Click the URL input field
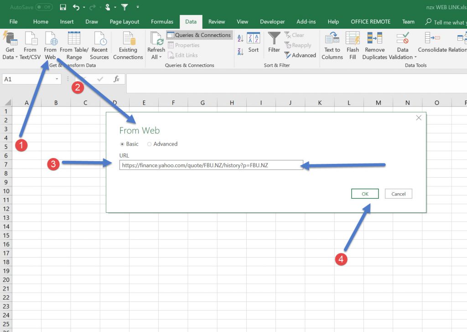The height and width of the screenshot is (332, 467). point(211,165)
